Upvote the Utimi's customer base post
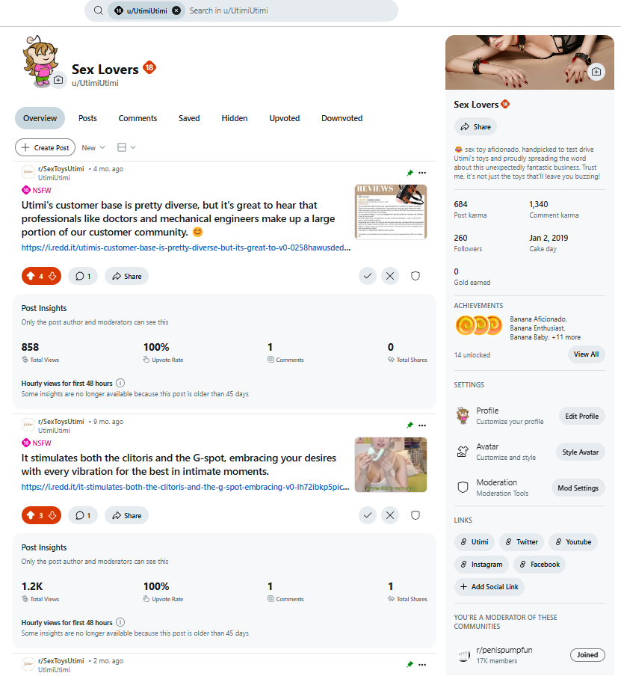This screenshot has width=621, height=676. (31, 277)
